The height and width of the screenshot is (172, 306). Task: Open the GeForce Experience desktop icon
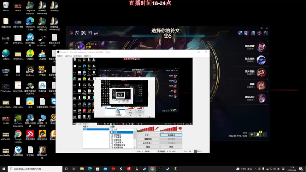pos(18,120)
